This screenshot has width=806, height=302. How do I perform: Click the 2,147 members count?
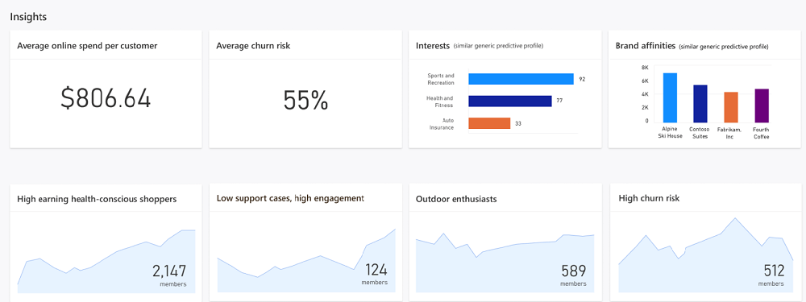(169, 271)
